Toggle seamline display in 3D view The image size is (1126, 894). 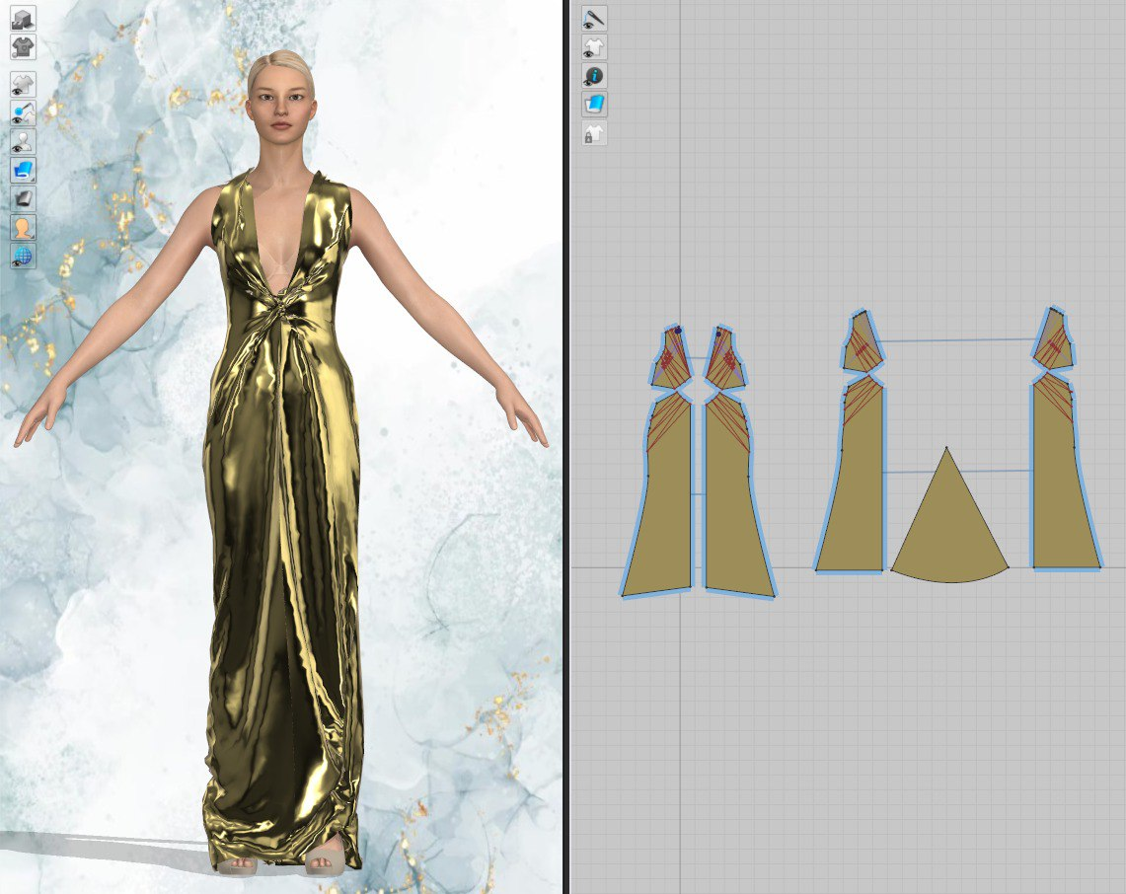pos(23,113)
